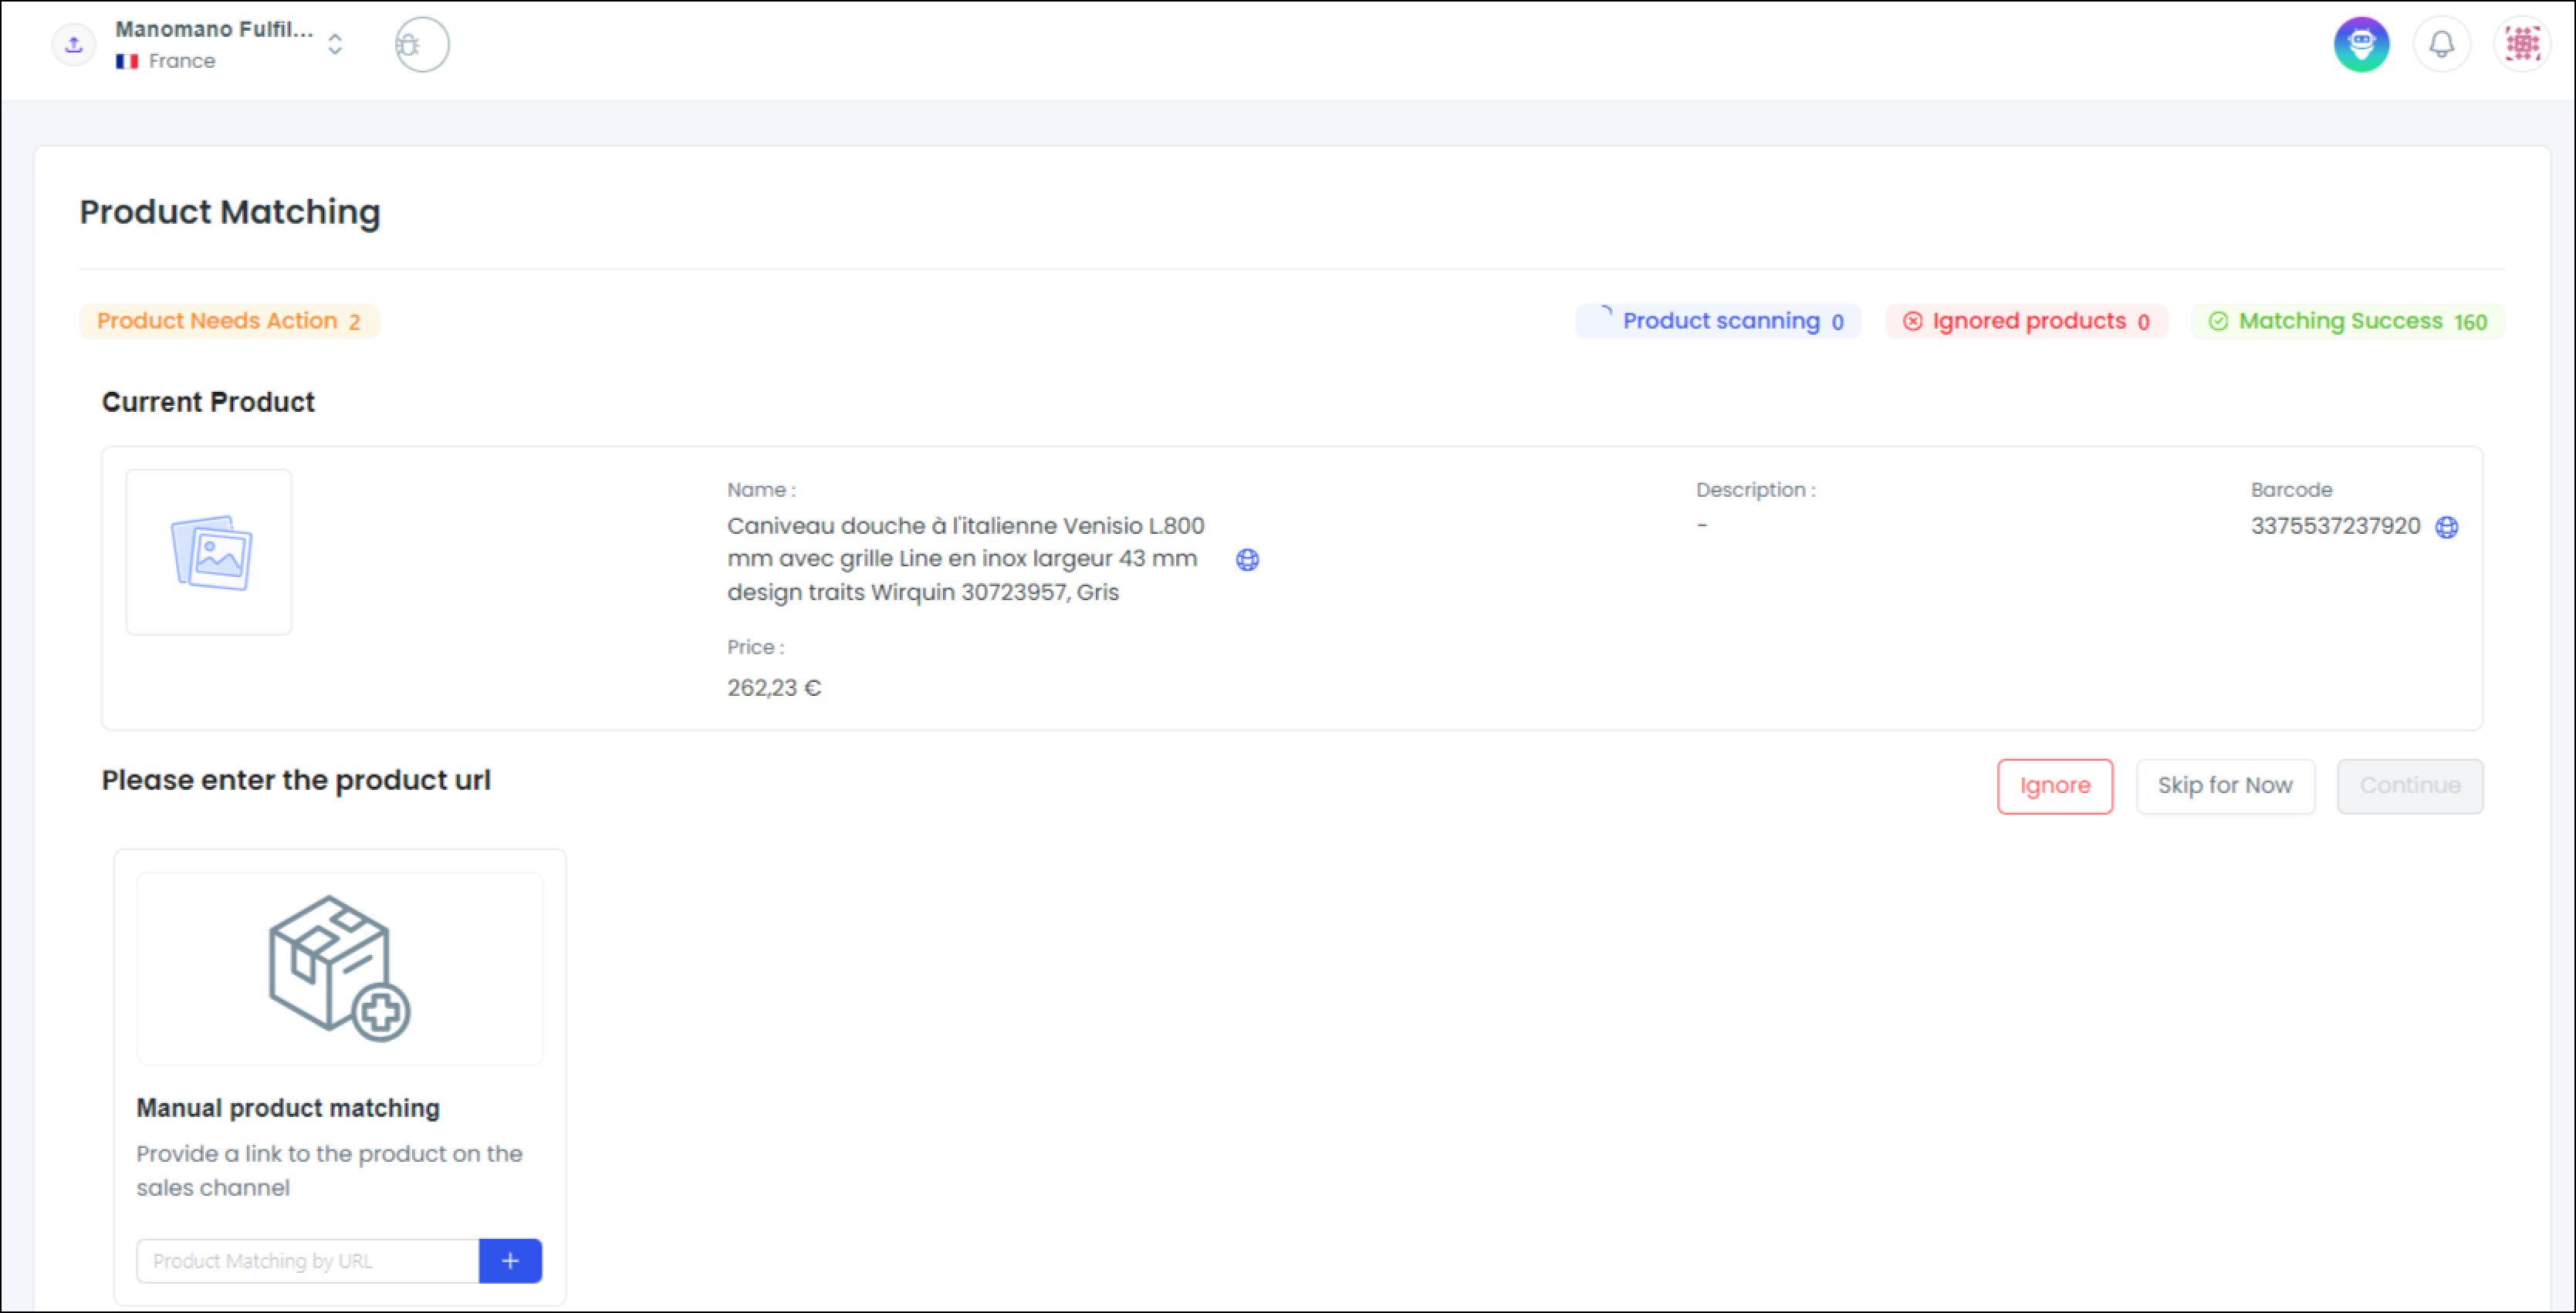Screen dimensions: 2576x1313
Task: Click the Product Matching page title
Action: click(x=230, y=212)
